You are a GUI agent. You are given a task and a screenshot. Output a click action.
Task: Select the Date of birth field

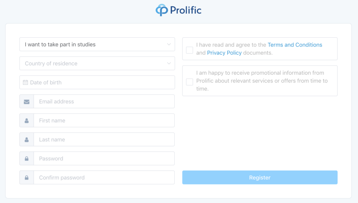coord(97,82)
